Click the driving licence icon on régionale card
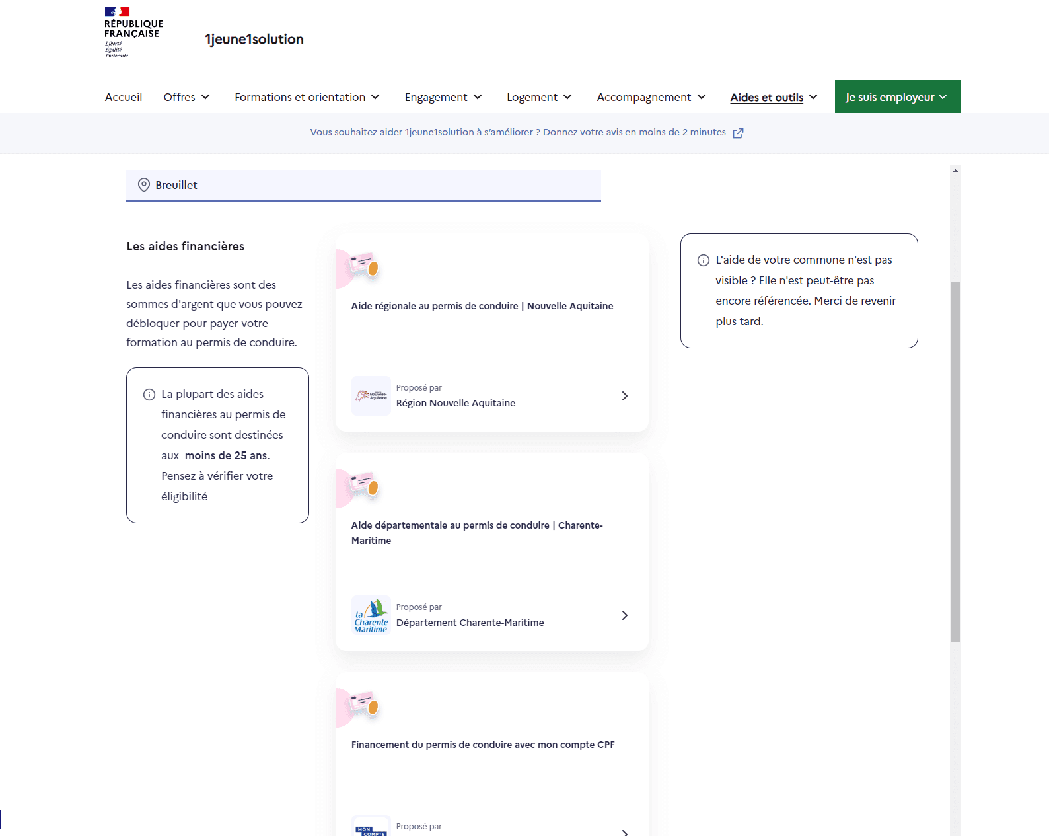The height and width of the screenshot is (836, 1049). pyautogui.click(x=364, y=265)
